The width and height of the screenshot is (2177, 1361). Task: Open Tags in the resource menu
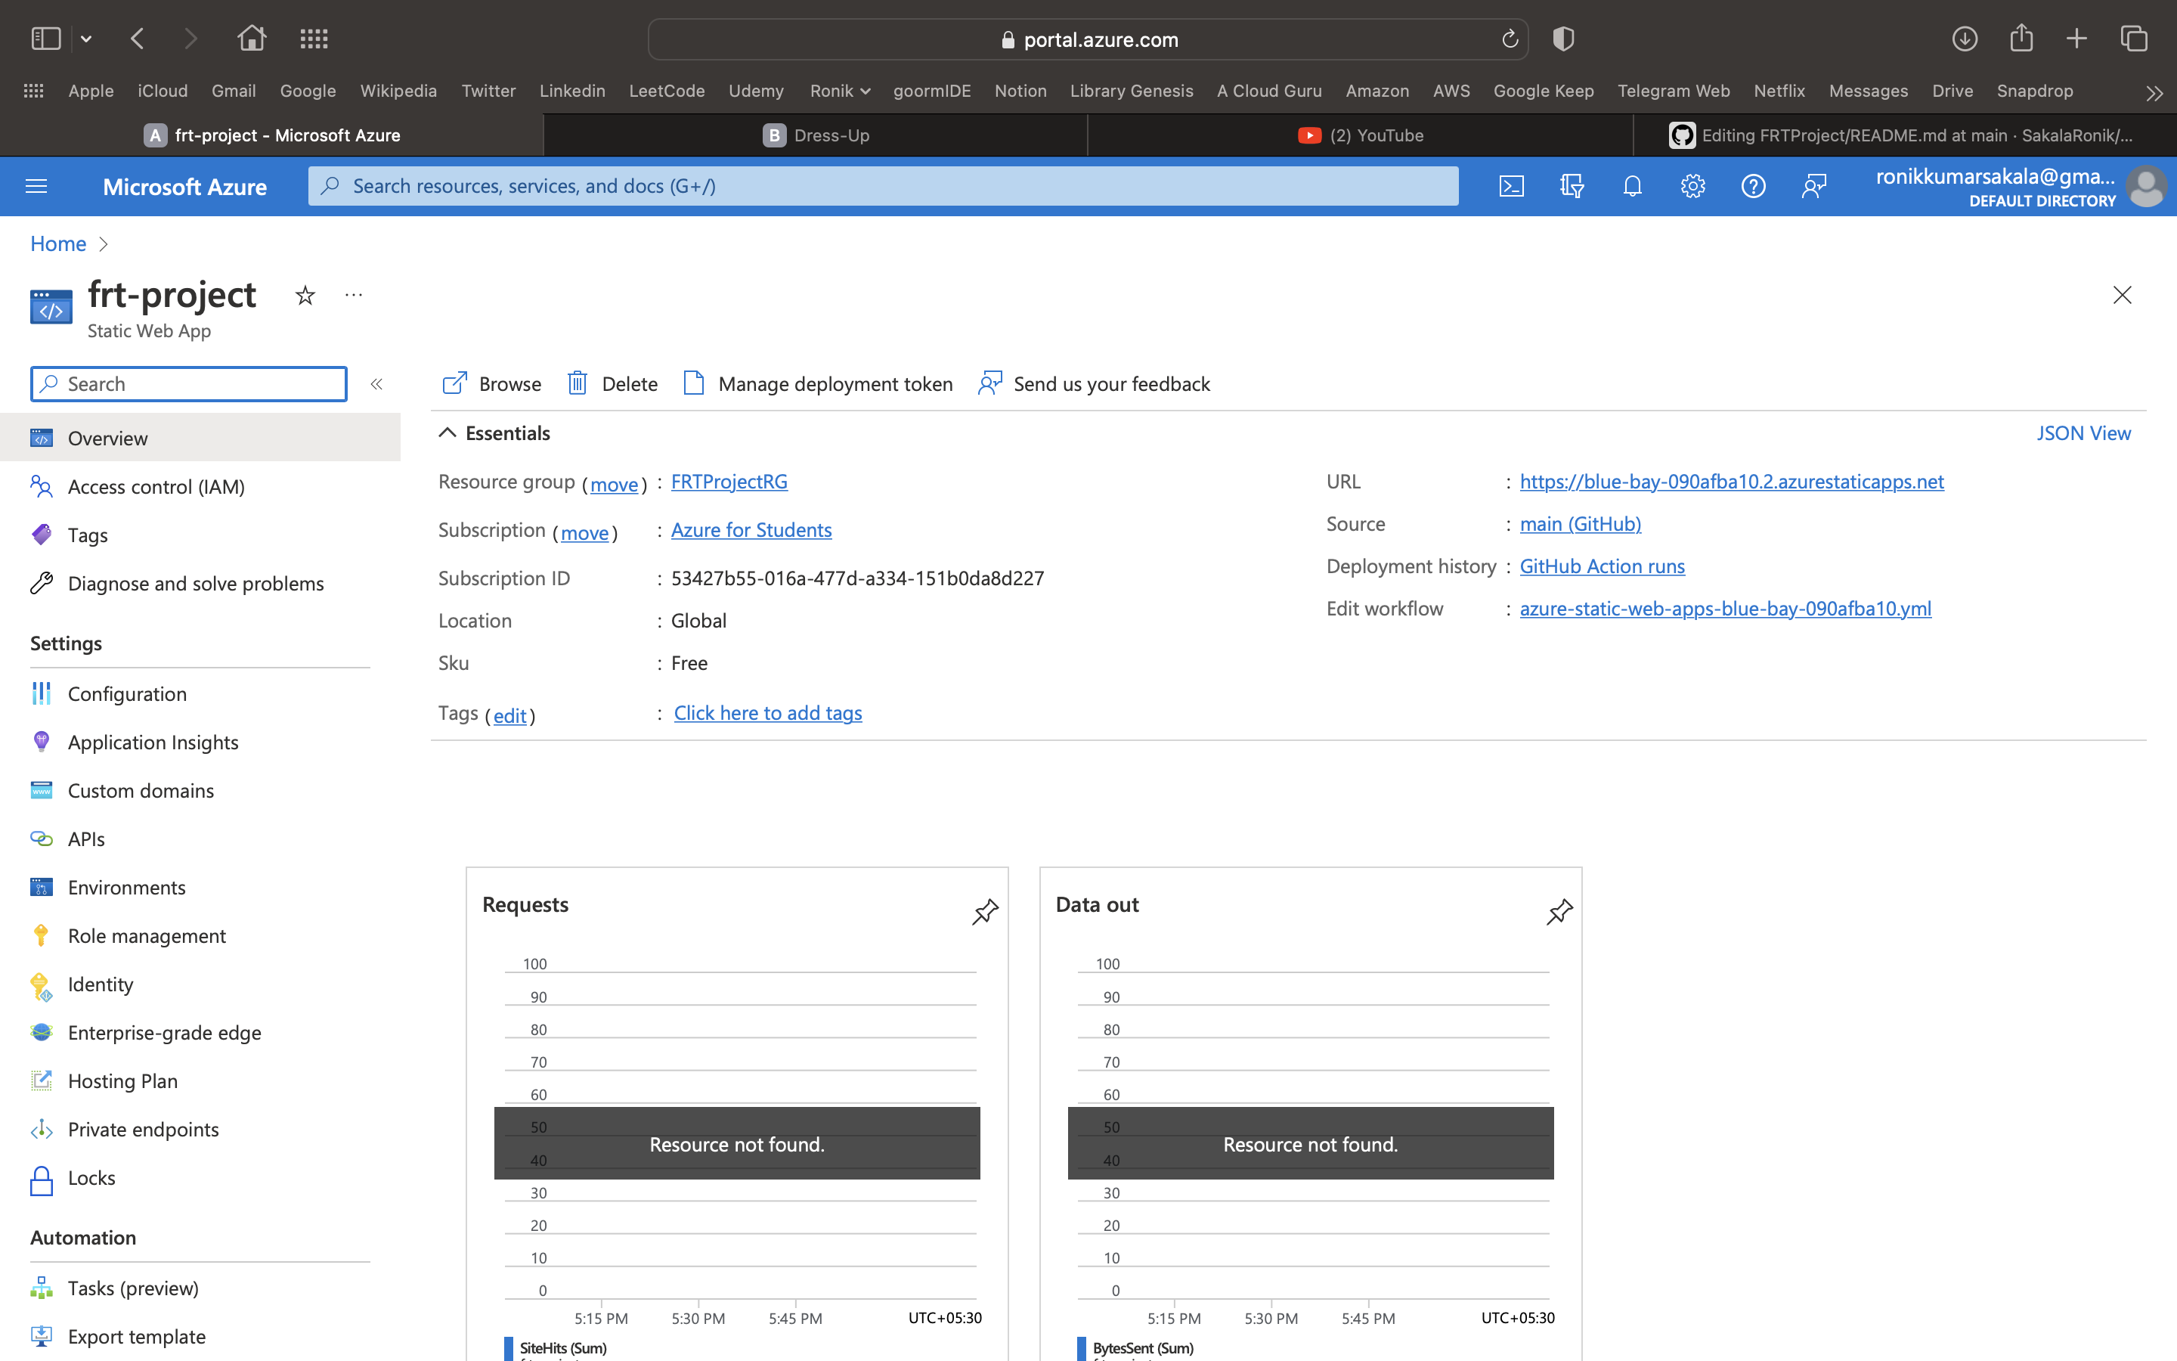click(x=200, y=535)
